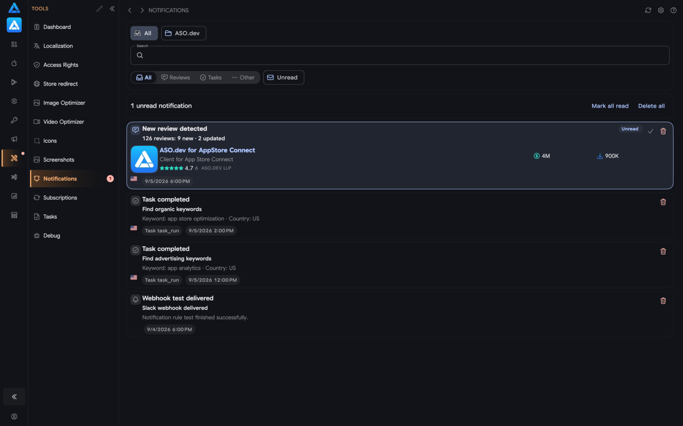The height and width of the screenshot is (426, 683).
Task: Delete the New review detected notification
Action: coord(663,131)
